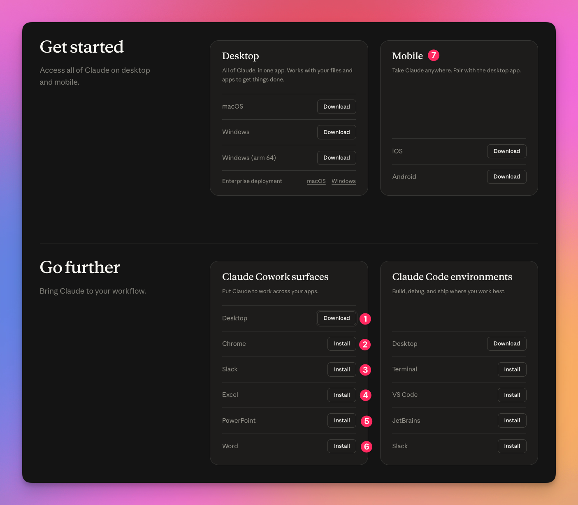Screen dimensions: 578x505
Task: Download Desktop under Claude Cowork surfaces
Action: (337, 318)
